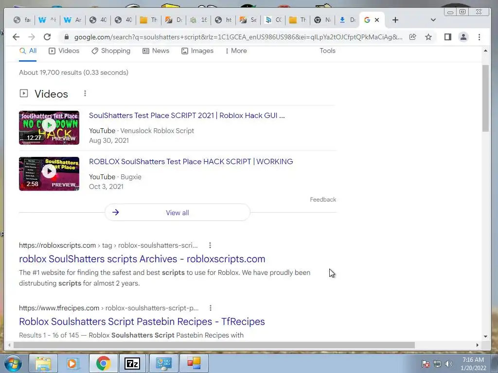The height and width of the screenshot is (373, 498).
Task: Open the Chrome profile avatar
Action: coord(463,37)
